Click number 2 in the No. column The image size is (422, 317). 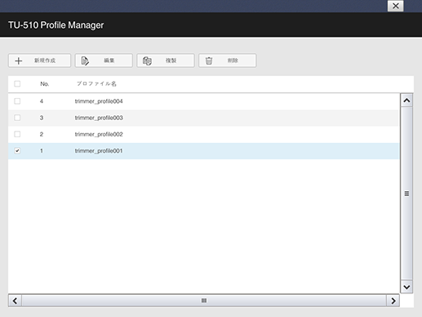(42, 134)
